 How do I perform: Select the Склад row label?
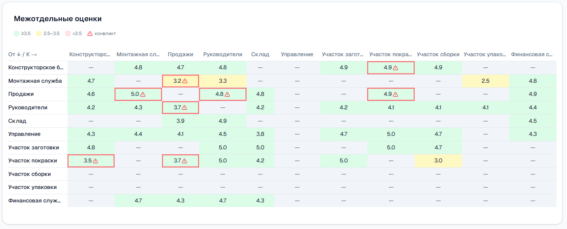[x=17, y=121]
